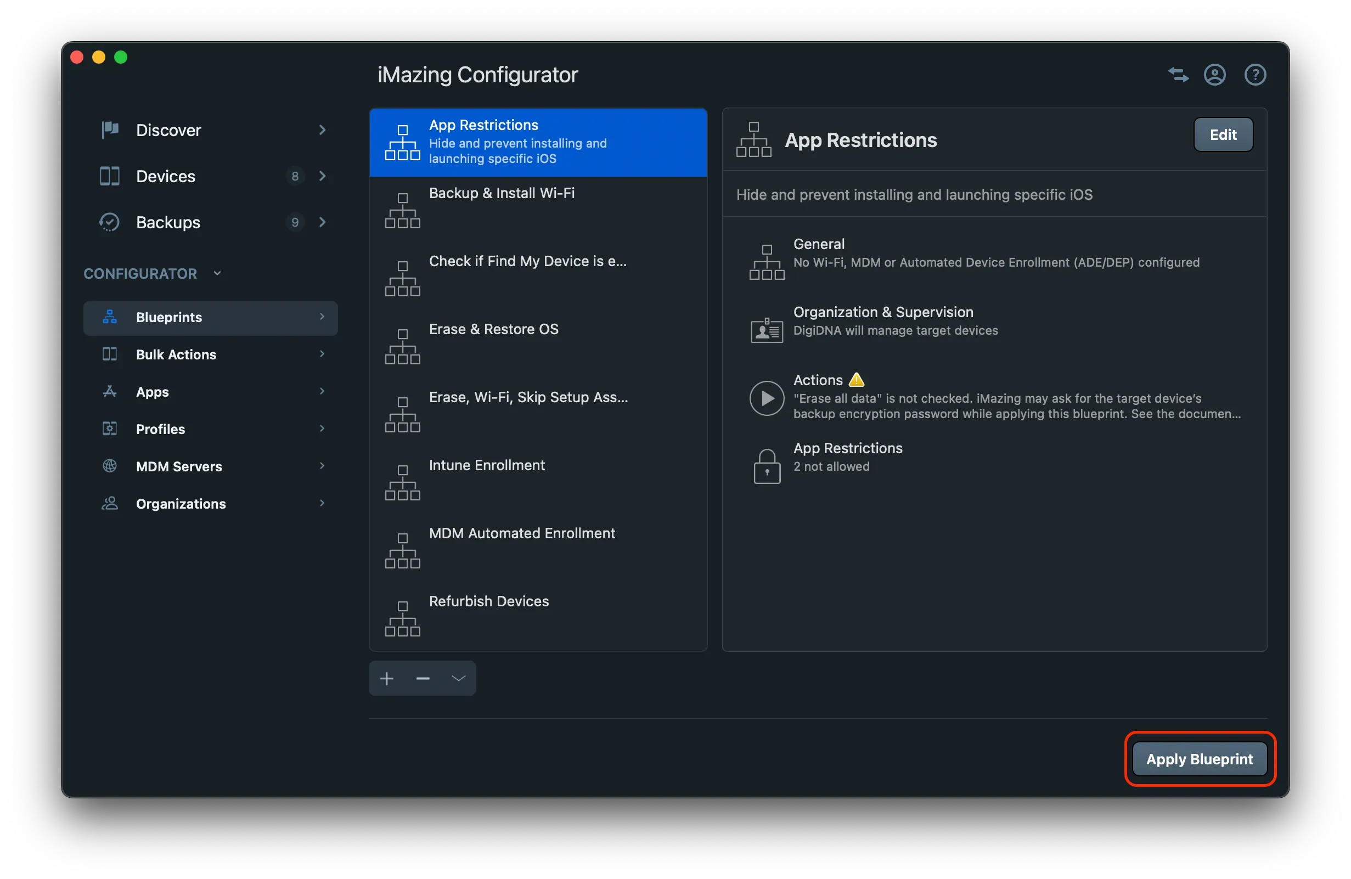1351x879 pixels.
Task: Click the plus icon to add blueprint
Action: (x=386, y=678)
